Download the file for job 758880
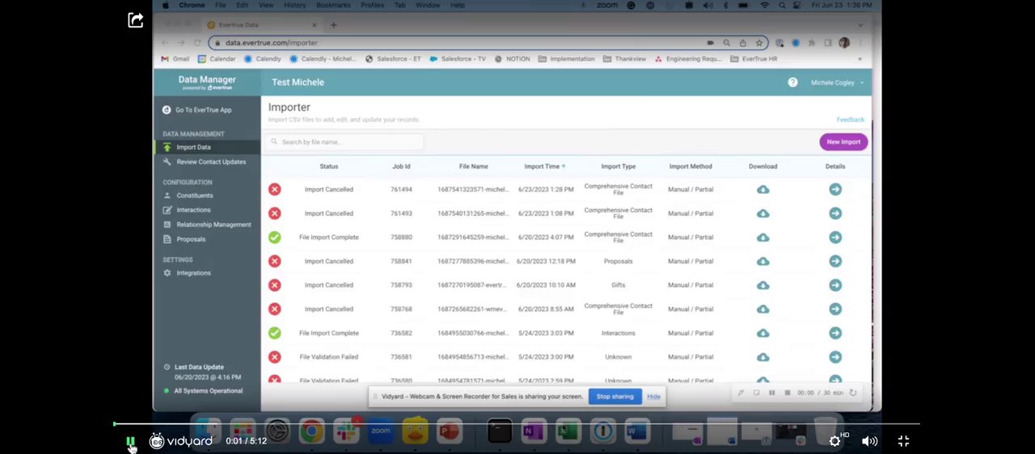Viewport: 1035px width, 454px height. point(763,238)
